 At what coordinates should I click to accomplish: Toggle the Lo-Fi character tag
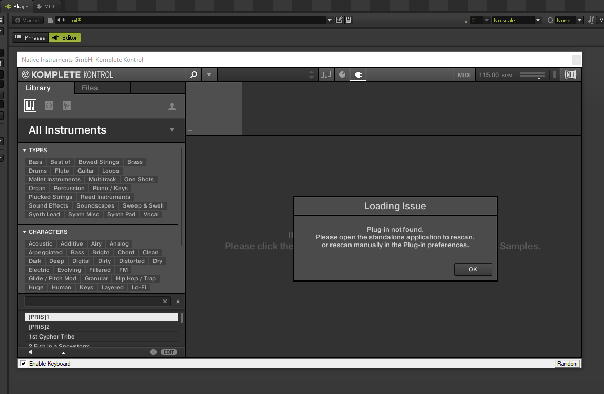point(139,288)
